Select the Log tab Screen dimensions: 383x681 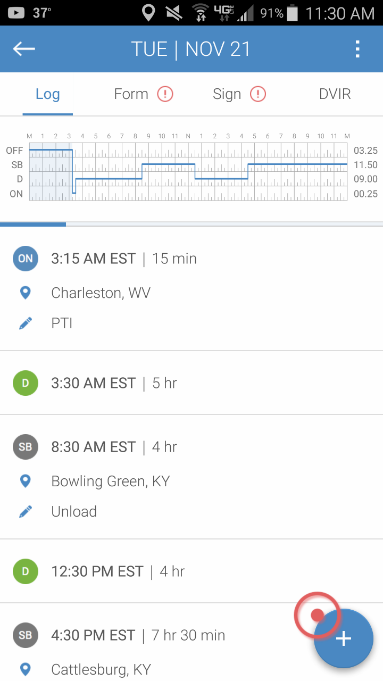click(x=48, y=94)
